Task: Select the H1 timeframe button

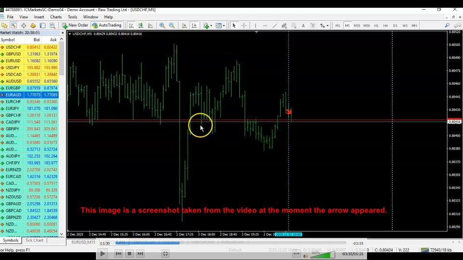Action: click(376, 26)
